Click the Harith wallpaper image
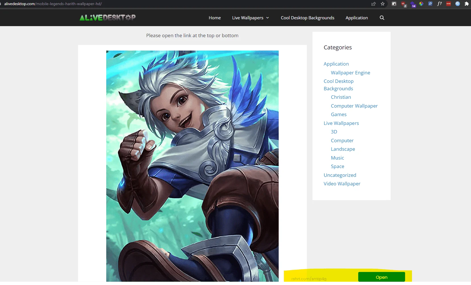The image size is (471, 285). (x=192, y=166)
